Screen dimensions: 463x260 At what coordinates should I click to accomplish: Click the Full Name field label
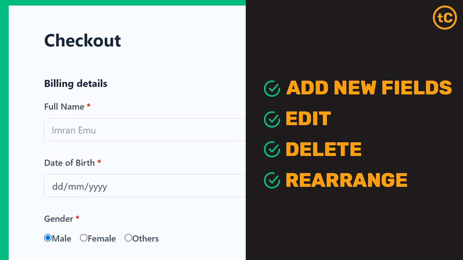coord(64,107)
